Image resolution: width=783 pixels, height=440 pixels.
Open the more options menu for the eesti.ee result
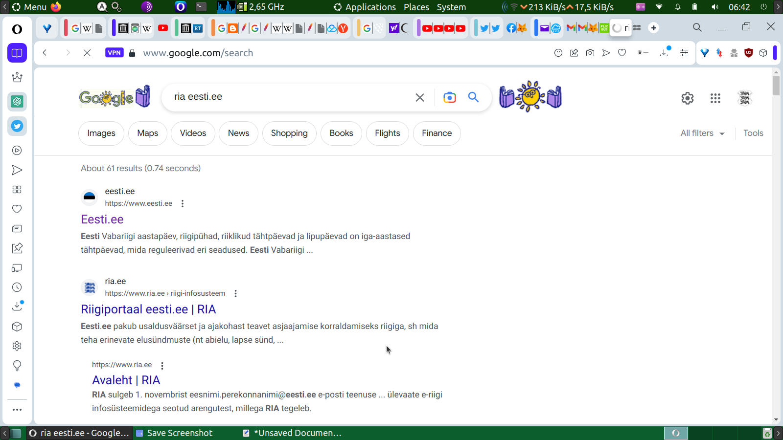183,203
